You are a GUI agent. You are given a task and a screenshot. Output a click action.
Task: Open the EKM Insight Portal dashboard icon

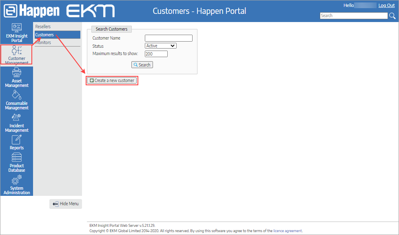click(17, 28)
